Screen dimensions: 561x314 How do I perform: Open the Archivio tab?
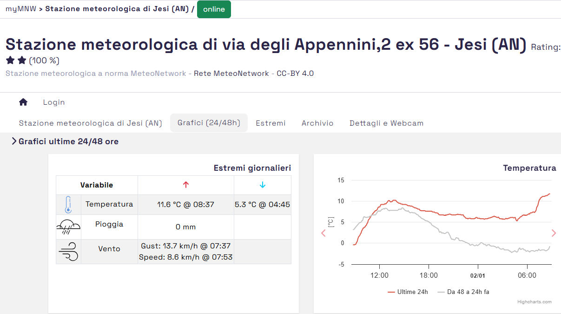coord(317,123)
